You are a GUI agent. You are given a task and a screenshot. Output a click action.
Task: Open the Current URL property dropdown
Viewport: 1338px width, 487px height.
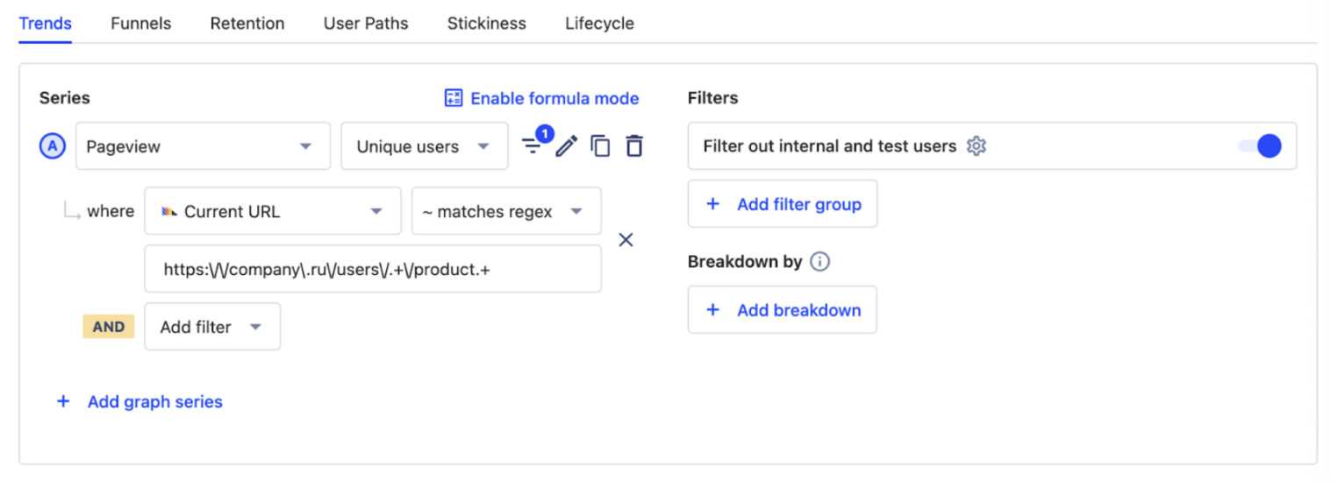[272, 211]
